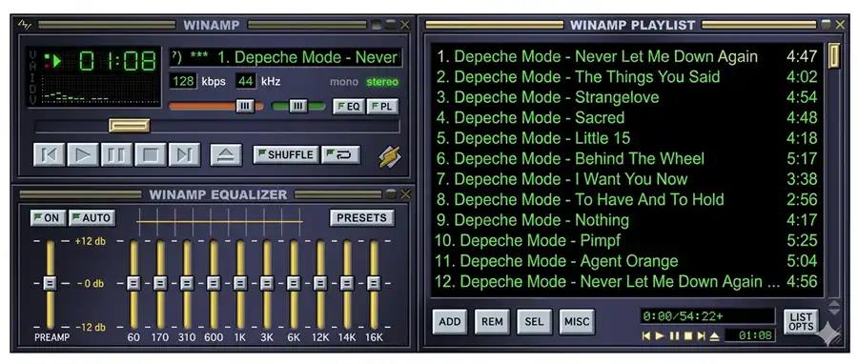
Task: Click the playlist scroll arrows near LIST OPTS
Action: point(834,307)
